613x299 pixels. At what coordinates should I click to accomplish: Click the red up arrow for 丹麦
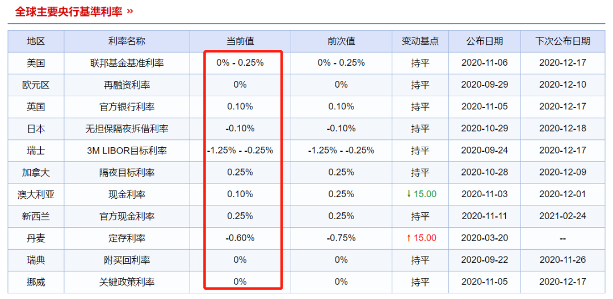point(409,238)
